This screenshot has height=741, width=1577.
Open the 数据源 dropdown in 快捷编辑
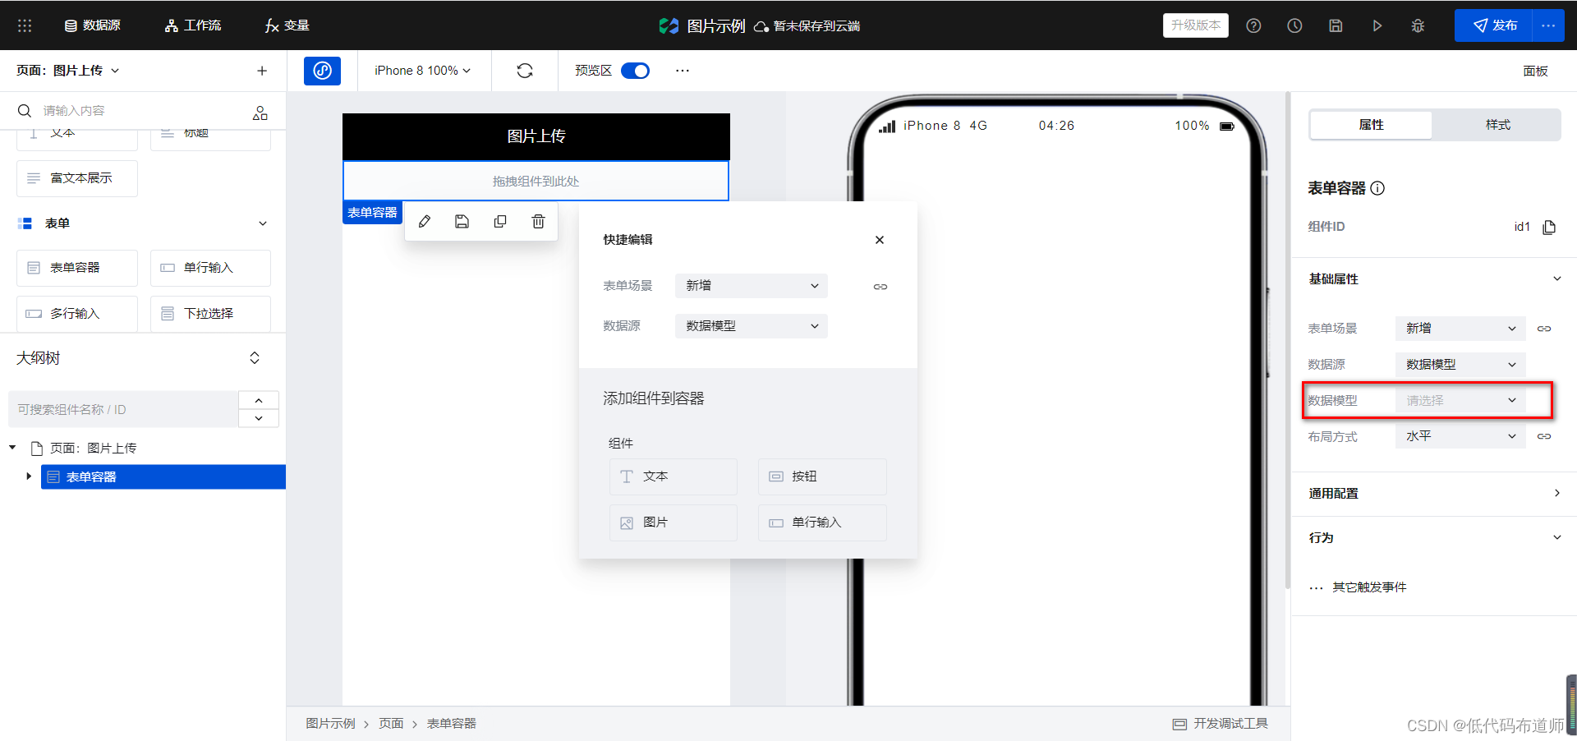pyautogui.click(x=752, y=326)
